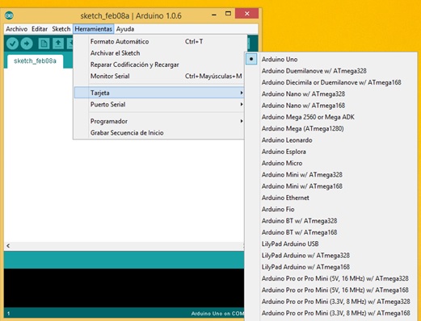The width and height of the screenshot is (421, 321).
Task: Click the Open sketch up-arrow icon
Action: [x=58, y=44]
